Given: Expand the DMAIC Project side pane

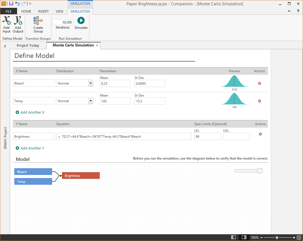Looking at the screenshot, I should coord(5,46).
